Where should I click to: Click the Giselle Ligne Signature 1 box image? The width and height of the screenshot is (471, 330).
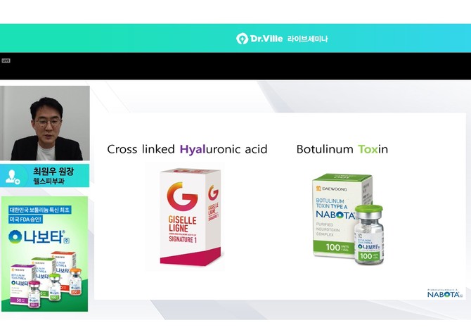coord(191,217)
